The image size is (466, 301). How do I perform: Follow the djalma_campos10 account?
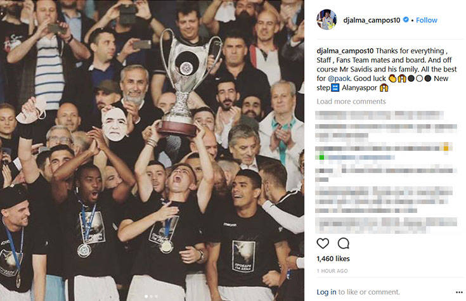[x=427, y=20]
